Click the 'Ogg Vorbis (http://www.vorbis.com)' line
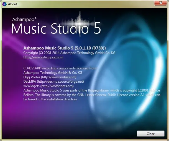The height and width of the screenshot is (141, 169). (50, 77)
